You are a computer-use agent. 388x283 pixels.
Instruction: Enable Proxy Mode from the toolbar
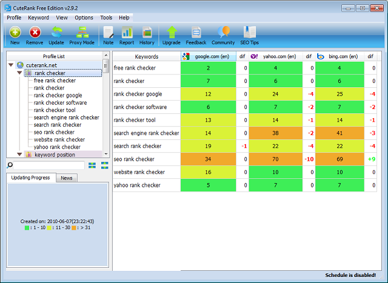(x=82, y=32)
